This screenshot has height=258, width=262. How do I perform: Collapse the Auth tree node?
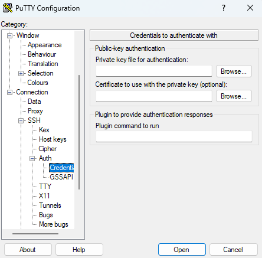(32, 158)
